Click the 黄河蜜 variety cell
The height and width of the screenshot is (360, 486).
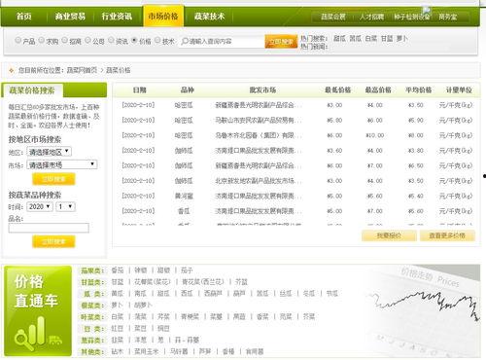(184, 196)
